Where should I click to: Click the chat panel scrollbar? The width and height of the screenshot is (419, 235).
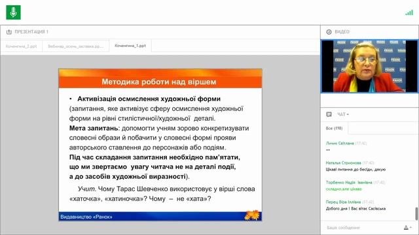point(416,213)
